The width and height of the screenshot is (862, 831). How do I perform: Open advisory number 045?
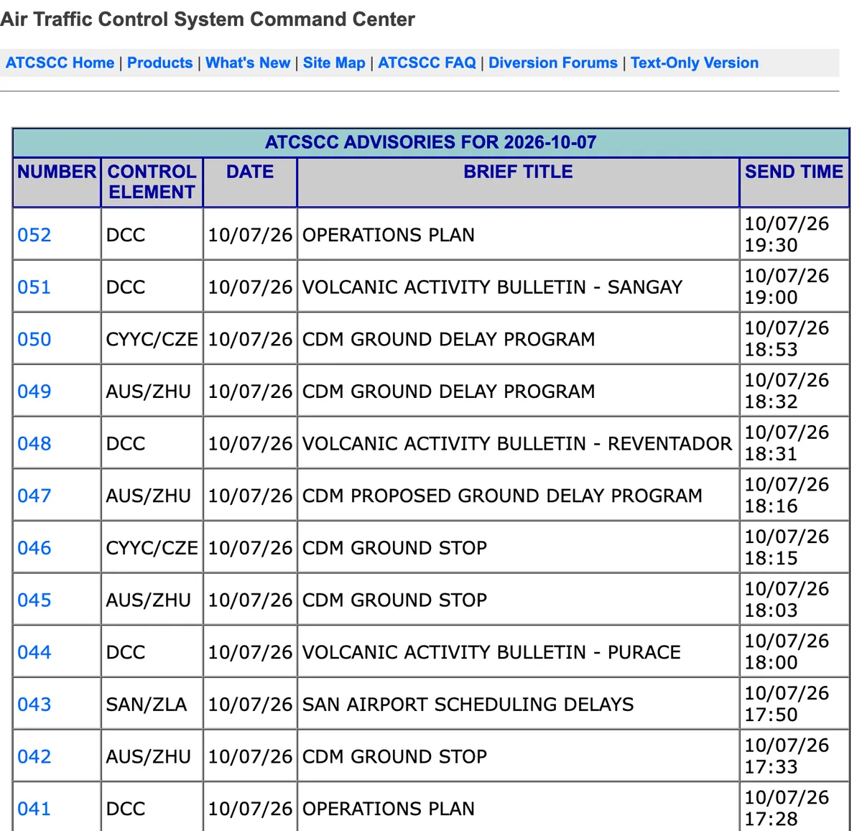[34, 600]
